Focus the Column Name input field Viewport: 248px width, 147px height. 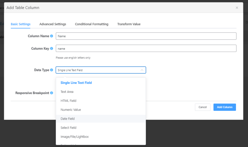[x=146, y=36]
